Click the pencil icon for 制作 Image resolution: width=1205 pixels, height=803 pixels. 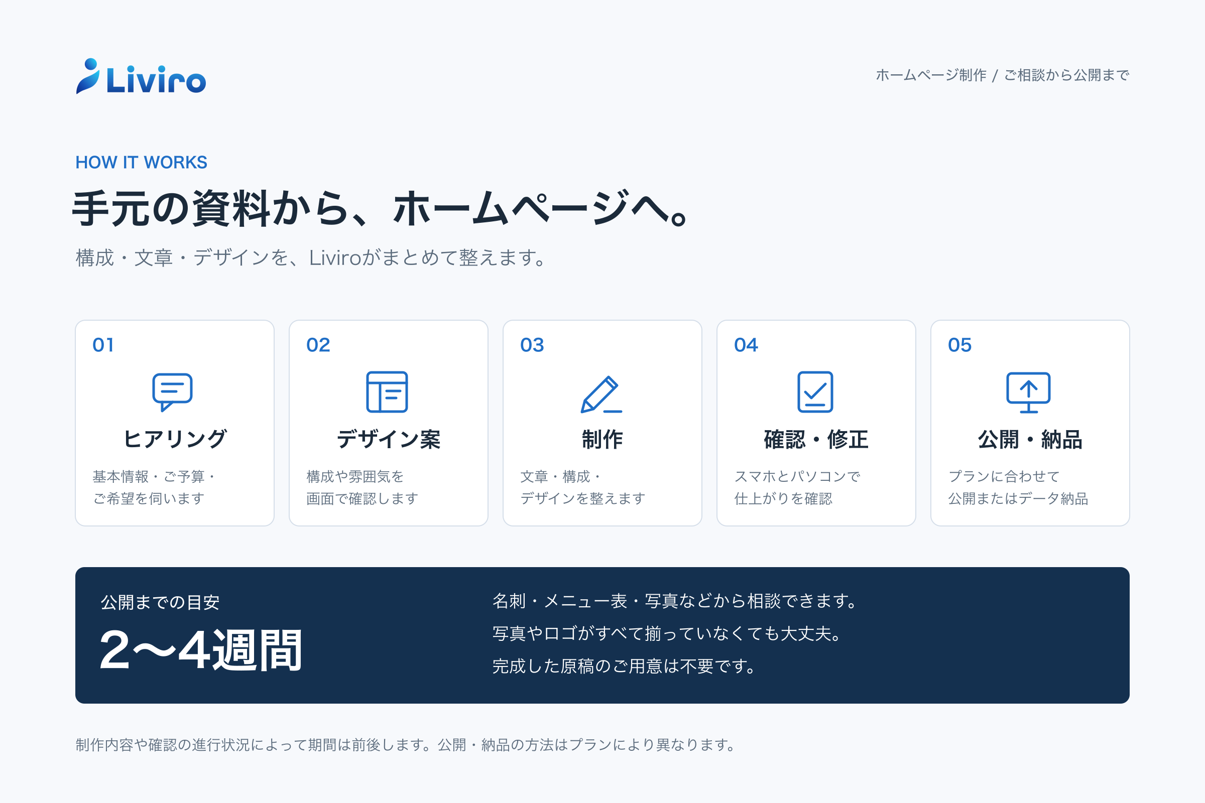tap(601, 394)
